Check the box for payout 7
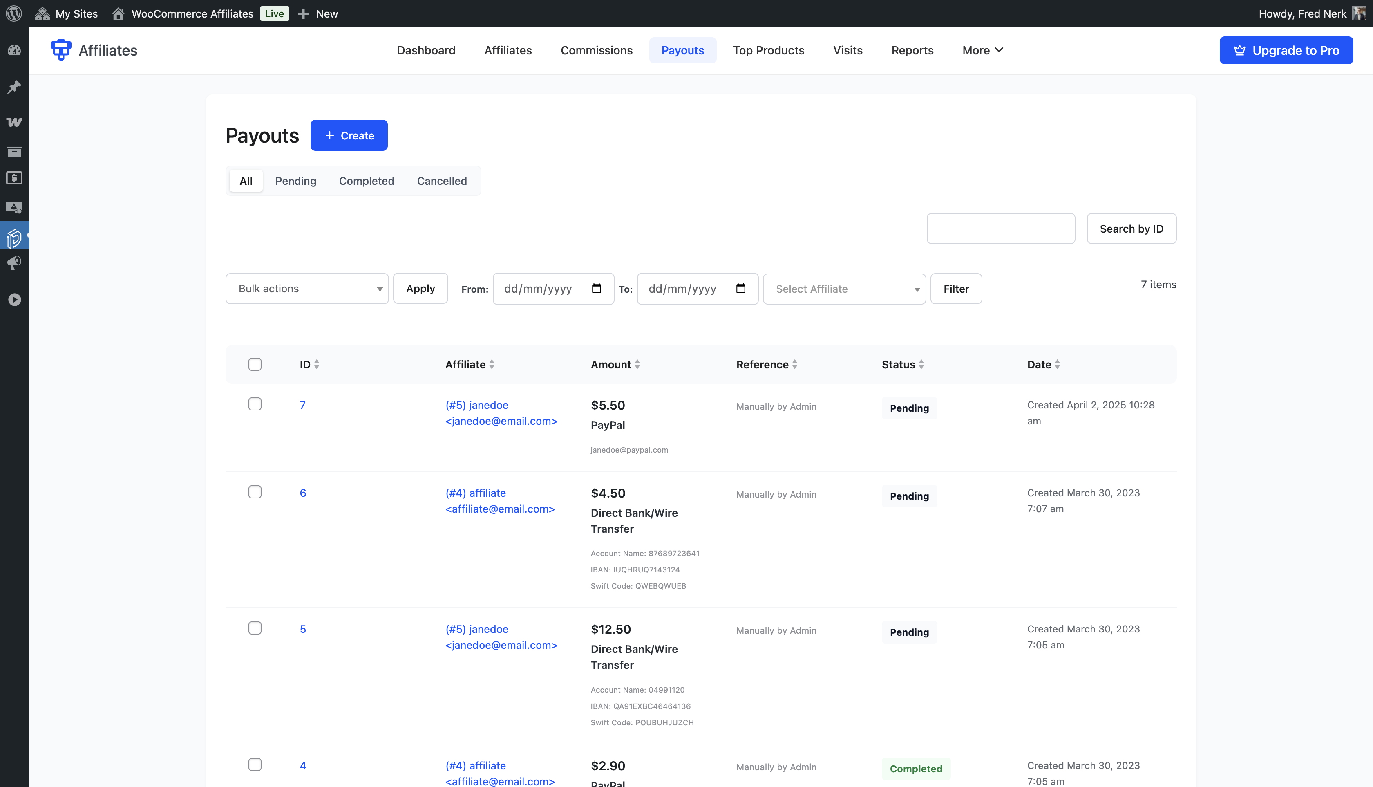 click(x=255, y=404)
